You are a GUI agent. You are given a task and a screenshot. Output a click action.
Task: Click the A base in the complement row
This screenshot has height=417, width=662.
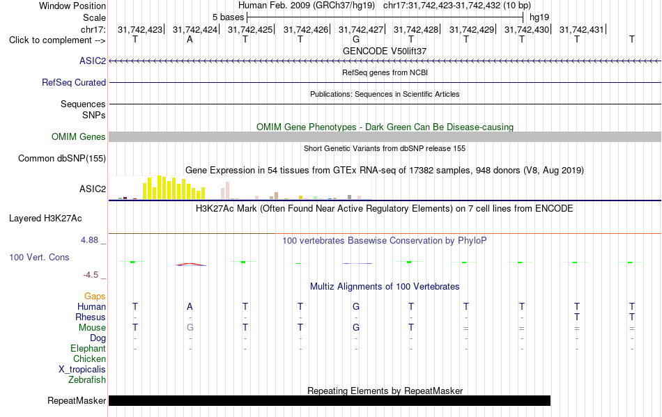(190, 39)
